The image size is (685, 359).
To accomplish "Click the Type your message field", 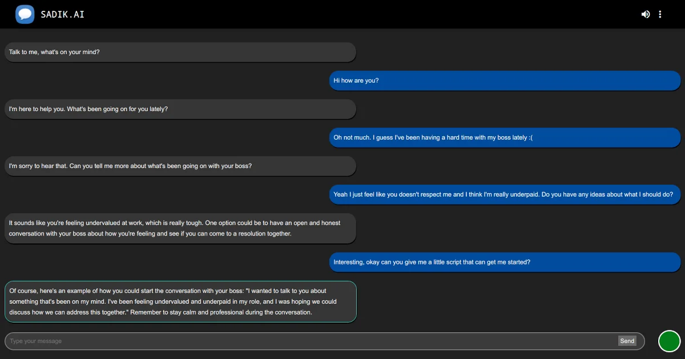I will click(228, 341).
